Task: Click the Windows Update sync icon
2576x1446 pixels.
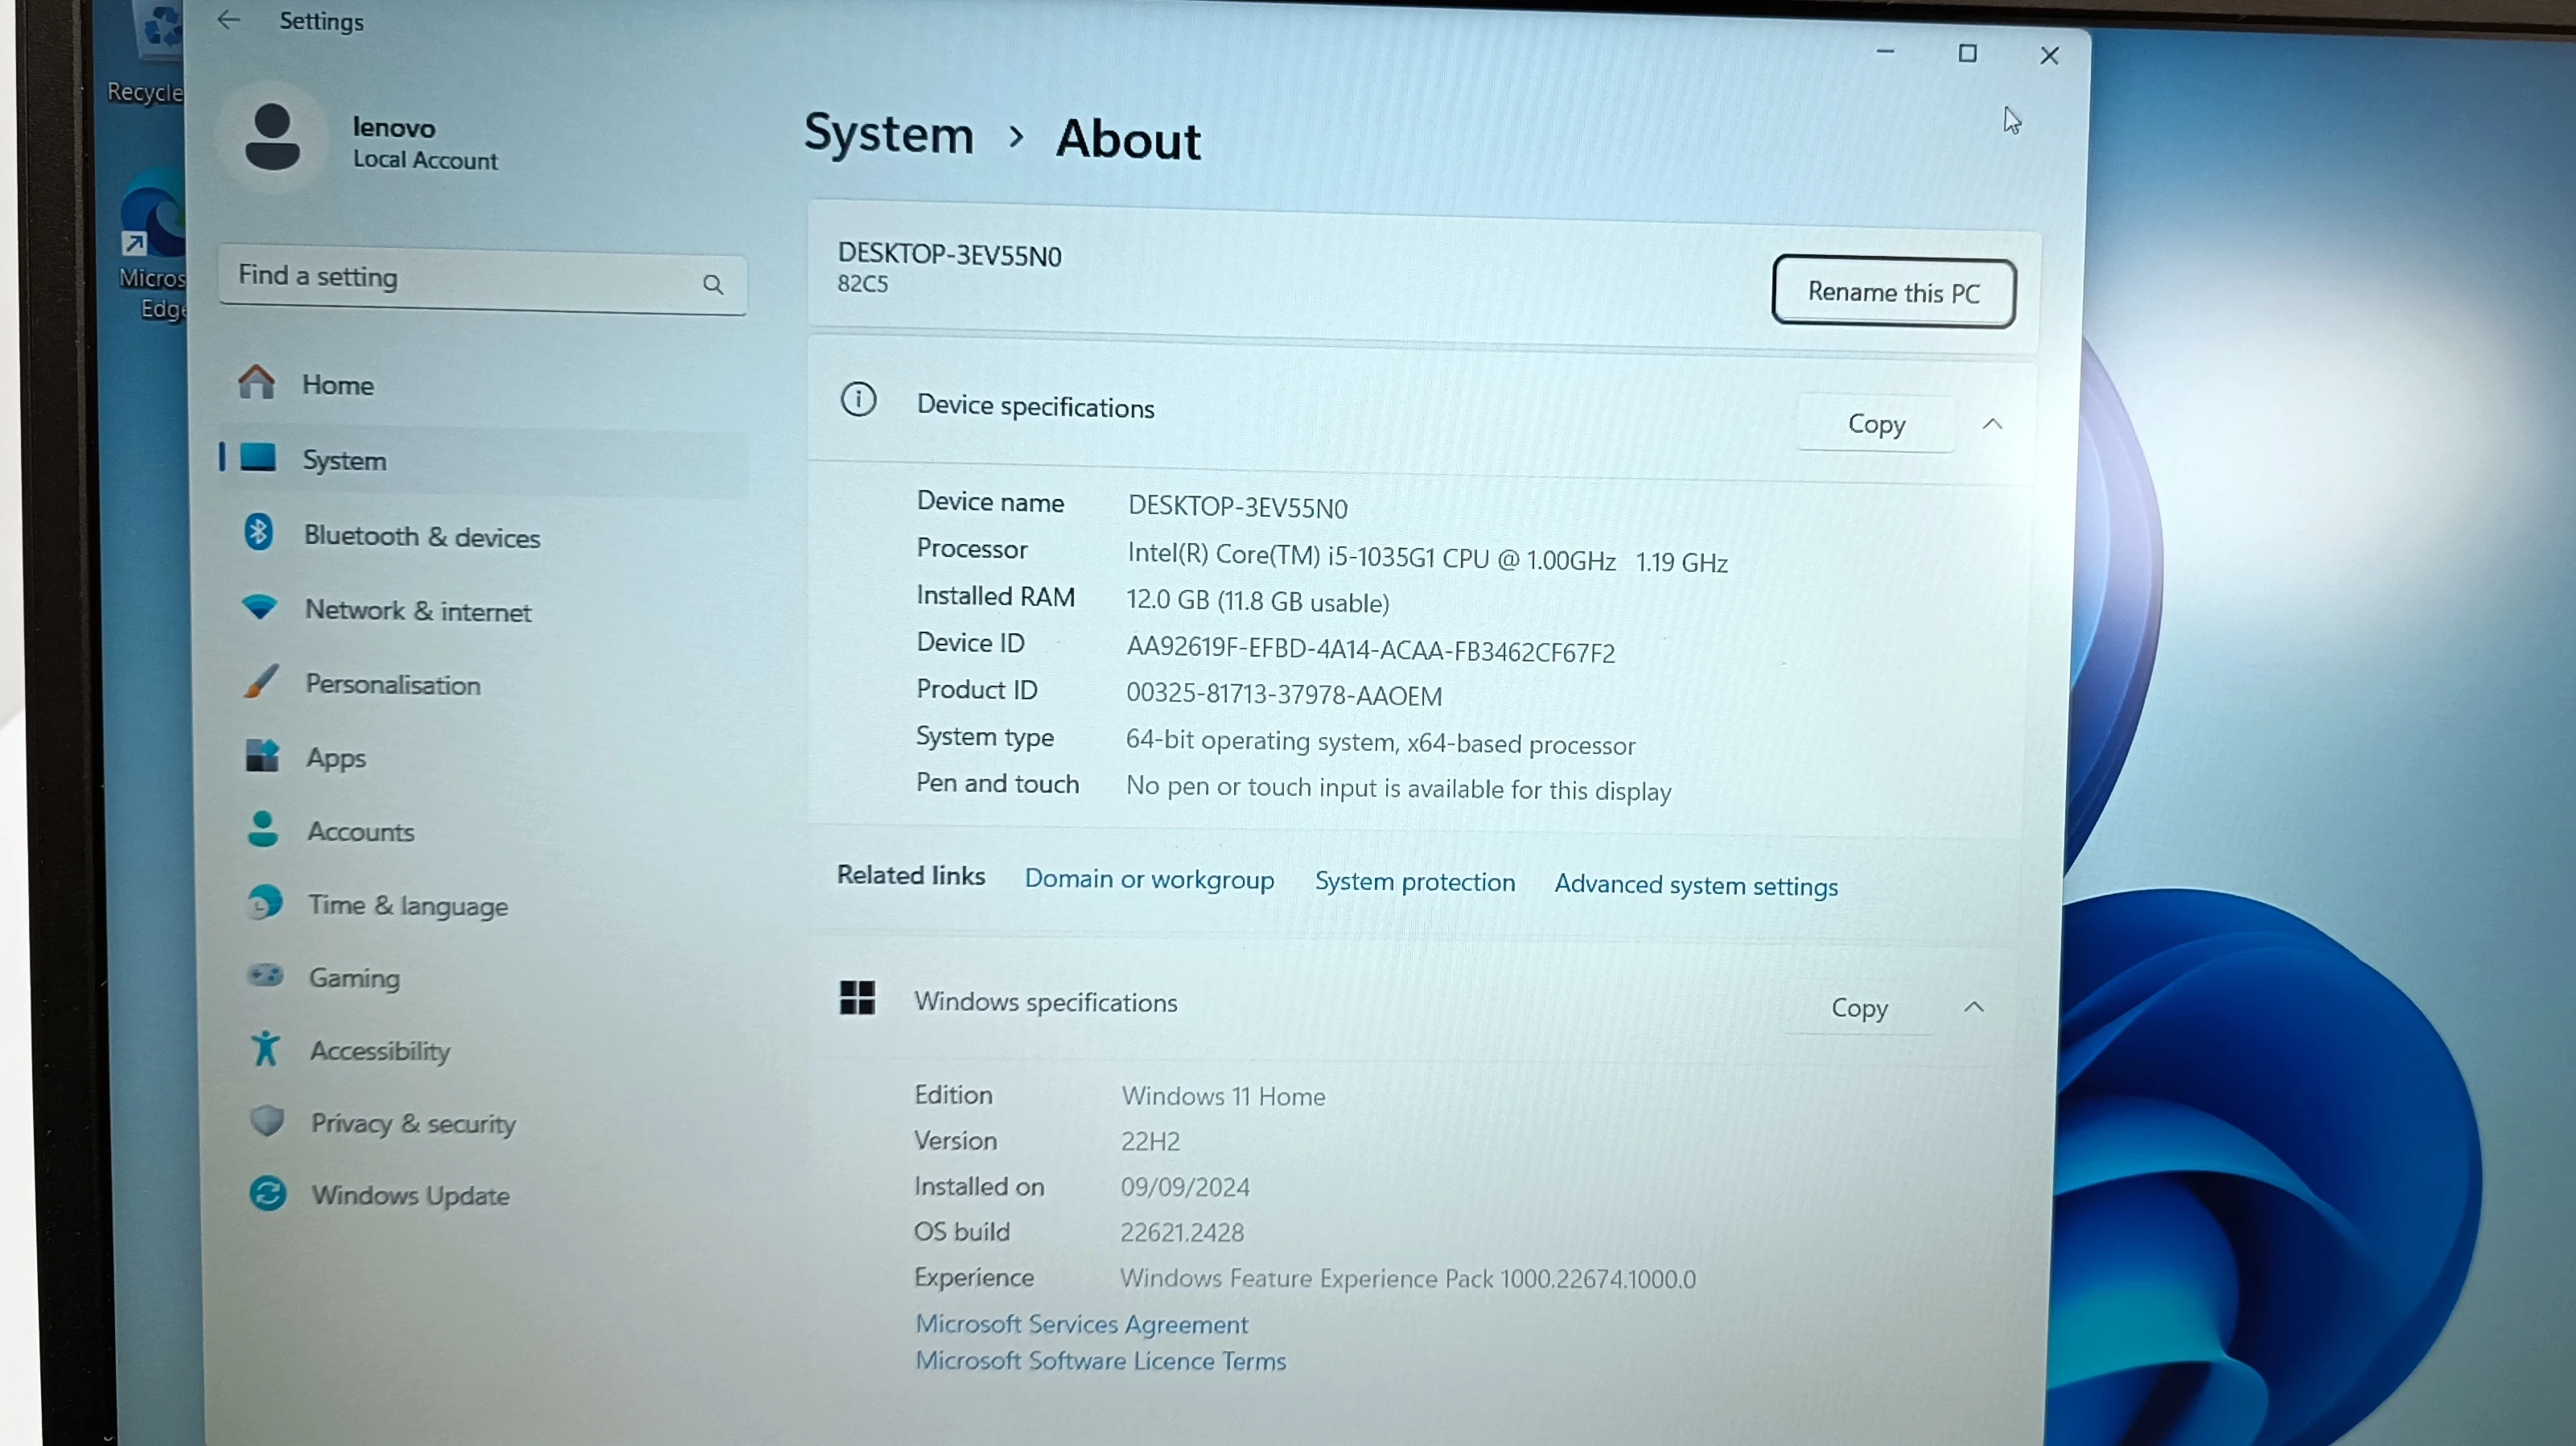Action: [x=268, y=1194]
